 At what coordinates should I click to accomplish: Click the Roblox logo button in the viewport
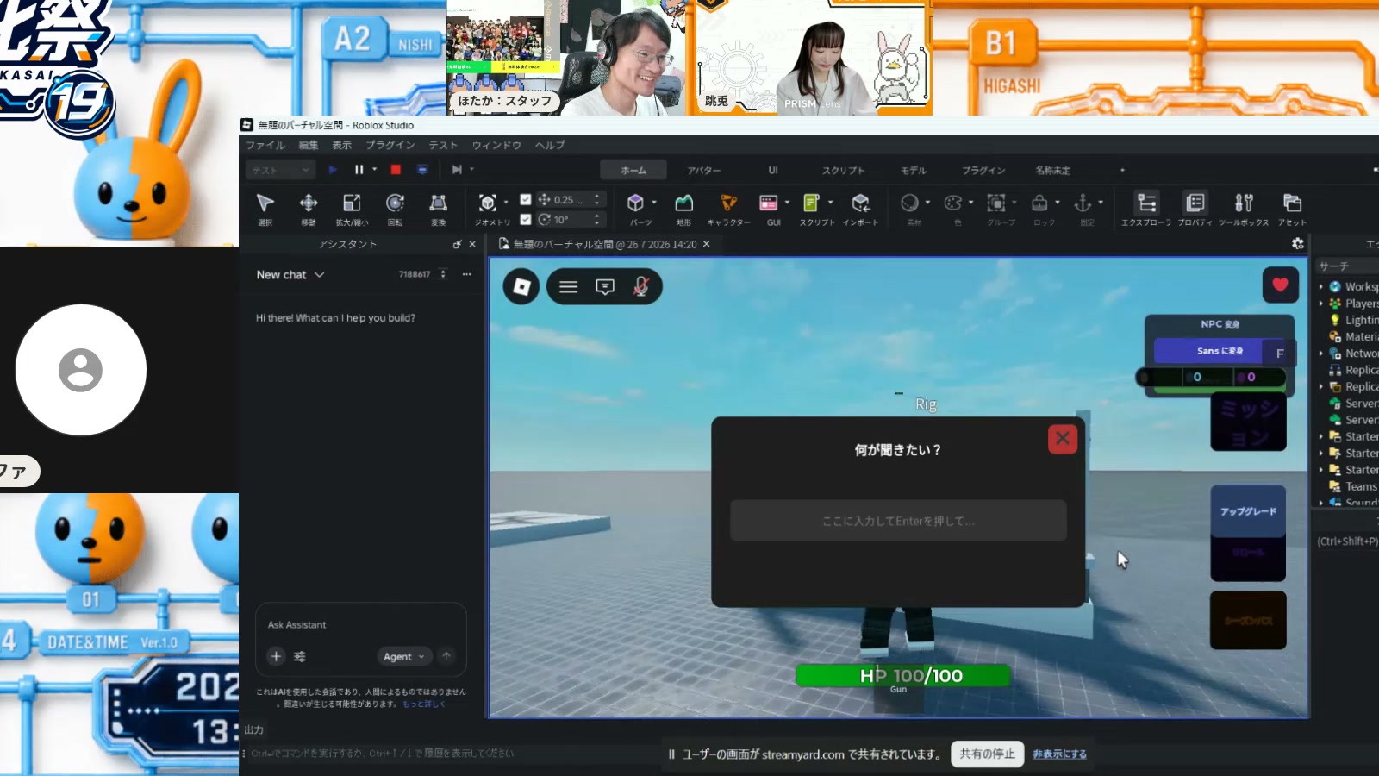point(521,287)
